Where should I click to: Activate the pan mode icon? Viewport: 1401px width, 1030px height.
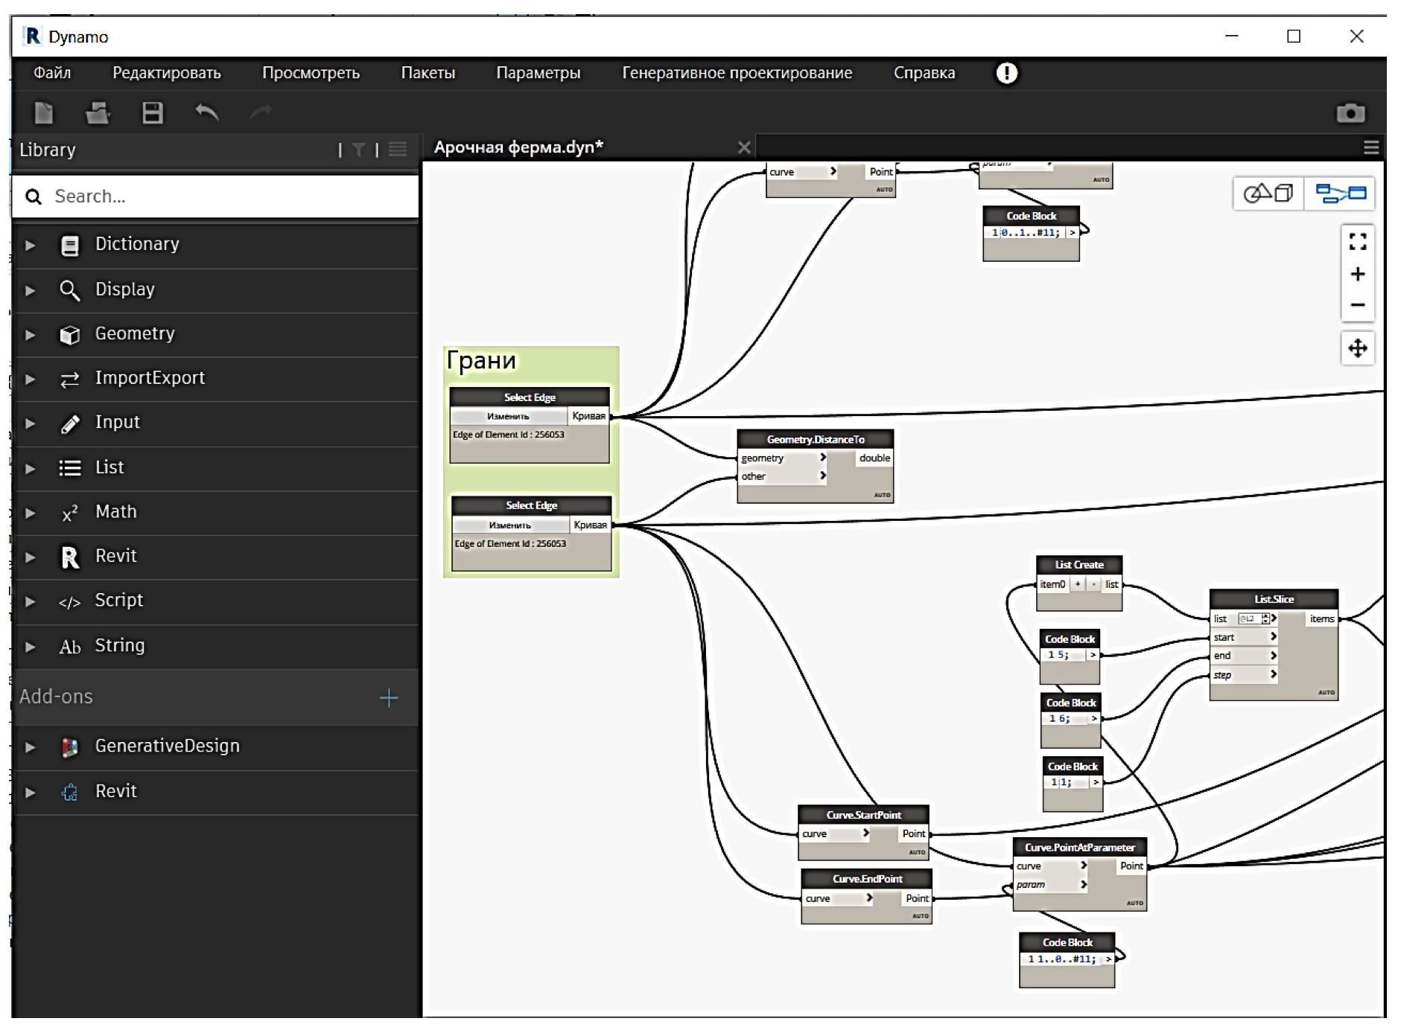(x=1357, y=348)
